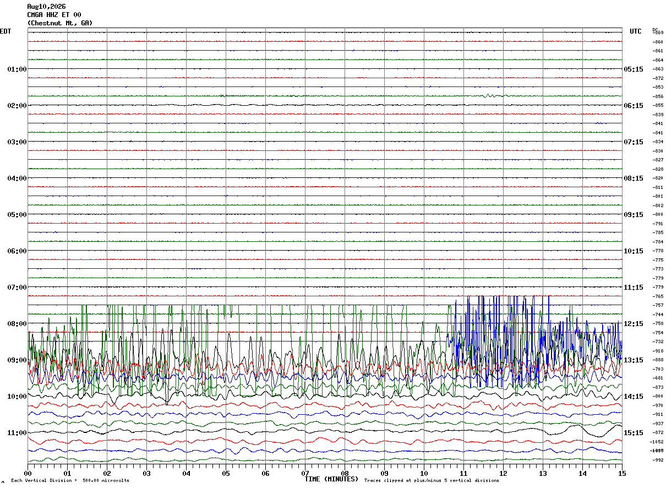Click the DC offset value -861

click(x=658, y=51)
